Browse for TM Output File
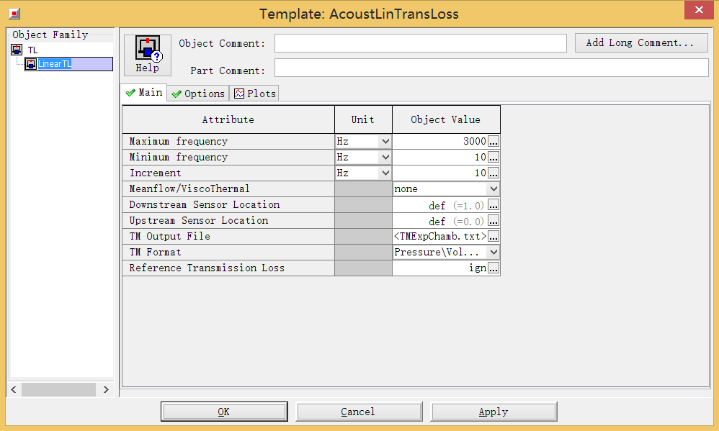 click(x=494, y=237)
